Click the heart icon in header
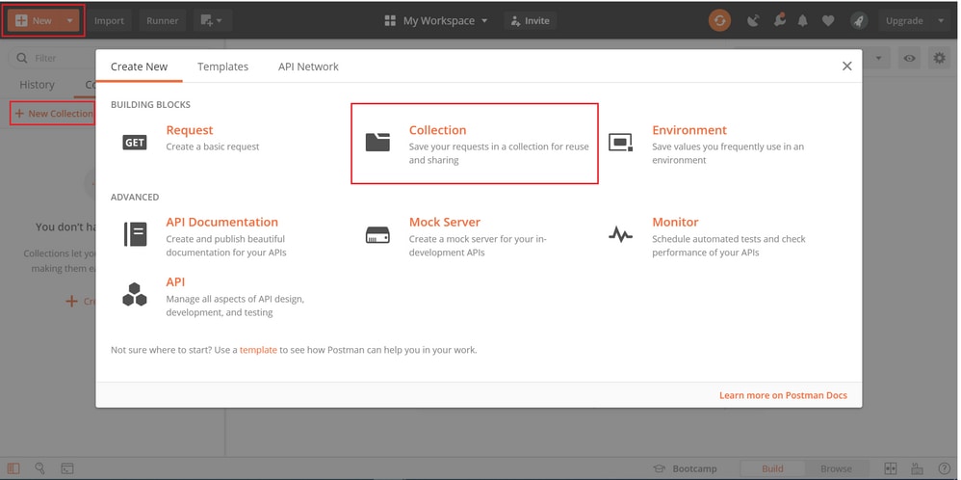 (828, 21)
